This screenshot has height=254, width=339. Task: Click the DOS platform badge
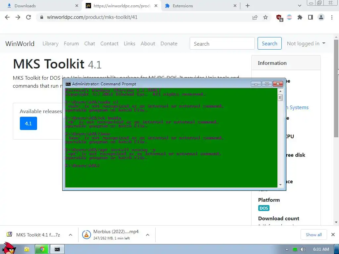point(264,208)
